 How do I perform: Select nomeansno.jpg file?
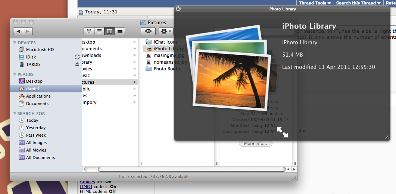coord(170,62)
